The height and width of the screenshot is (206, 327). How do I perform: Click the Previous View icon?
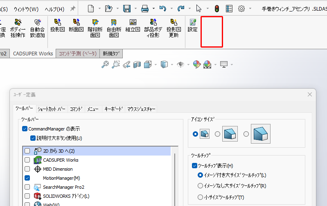click(126, 64)
